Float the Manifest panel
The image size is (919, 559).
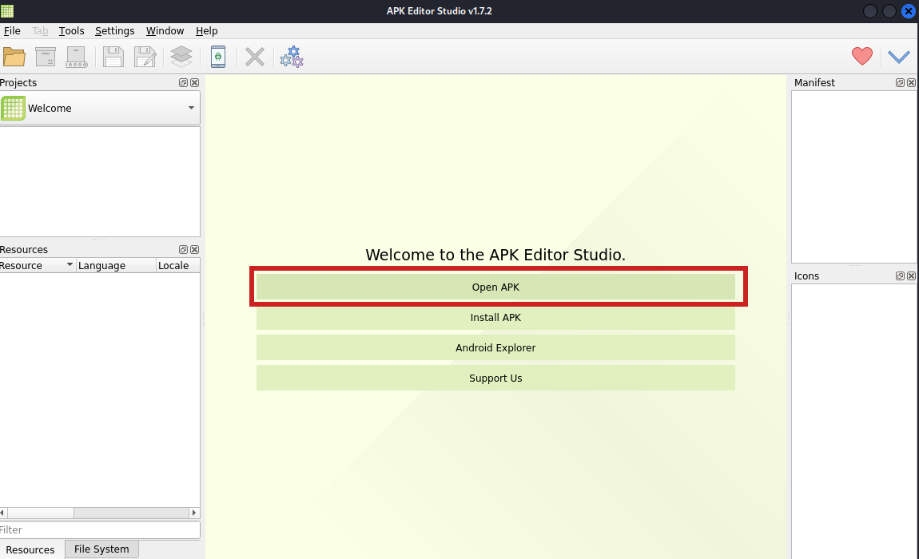901,82
